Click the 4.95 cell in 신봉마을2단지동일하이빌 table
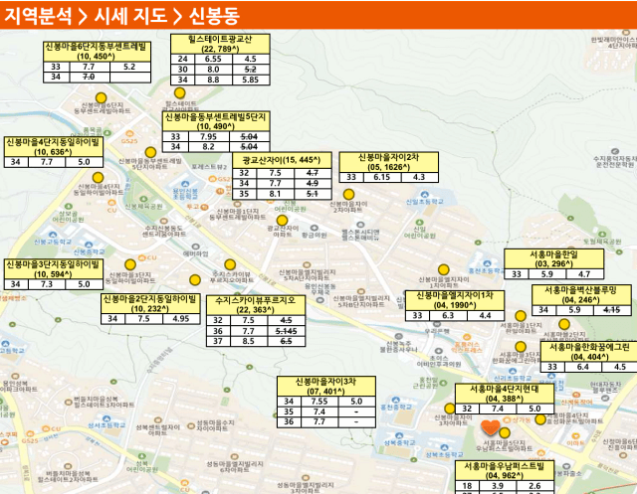Image resolution: width=637 pixels, height=494 pixels. 181,319
